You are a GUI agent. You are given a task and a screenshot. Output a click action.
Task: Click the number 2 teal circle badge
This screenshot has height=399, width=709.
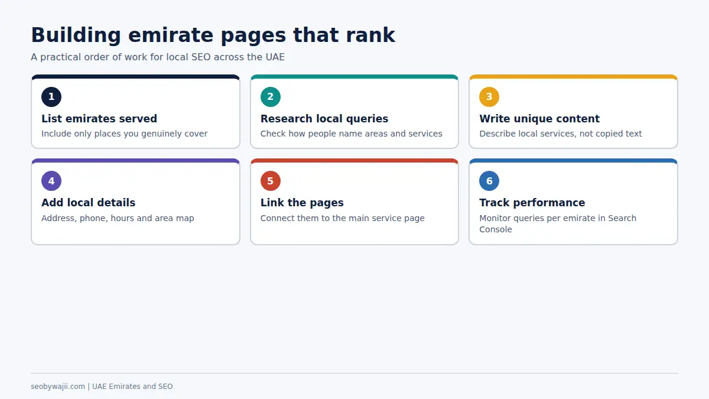coord(271,97)
